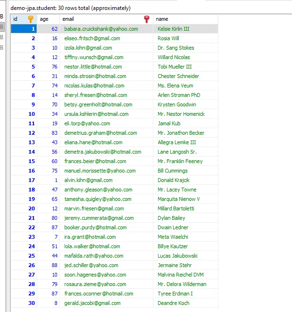
Task: Select email nestor.little@hotmail.com
Action: click(93, 67)
